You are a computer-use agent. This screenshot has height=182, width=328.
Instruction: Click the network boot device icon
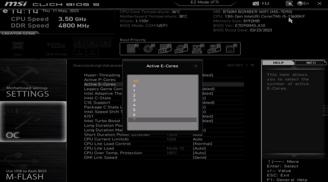pyautogui.click(x=231, y=49)
